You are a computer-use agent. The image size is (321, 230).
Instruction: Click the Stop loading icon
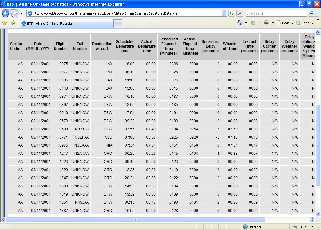240,13
